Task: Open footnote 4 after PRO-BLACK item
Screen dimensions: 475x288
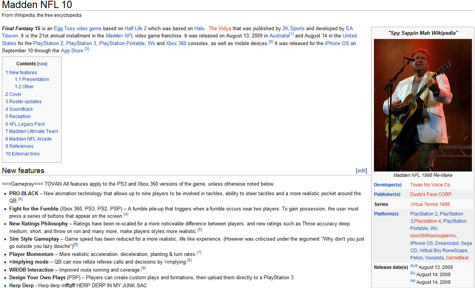Action: click(20, 199)
